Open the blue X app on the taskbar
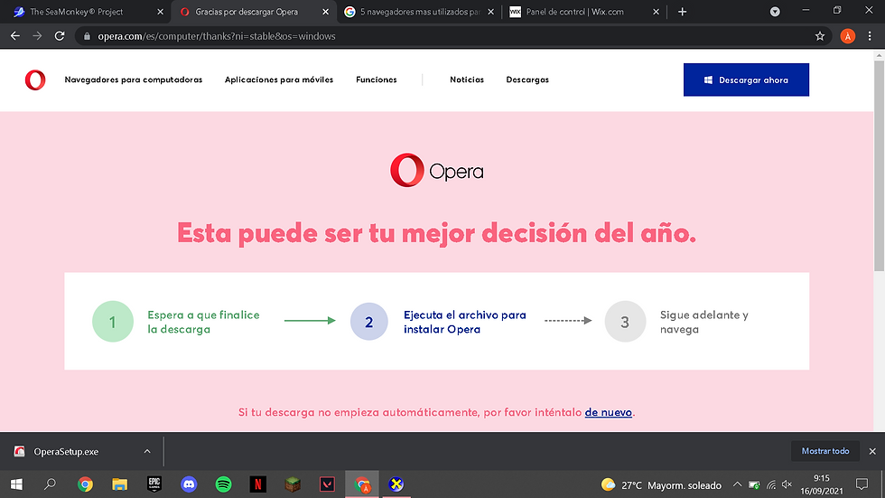885x498 pixels. [x=396, y=484]
